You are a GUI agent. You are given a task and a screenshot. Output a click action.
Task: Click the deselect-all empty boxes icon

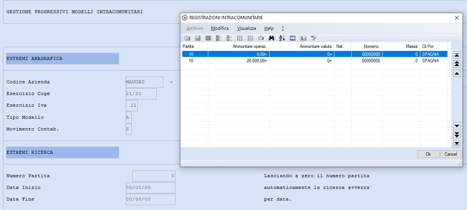229,38
